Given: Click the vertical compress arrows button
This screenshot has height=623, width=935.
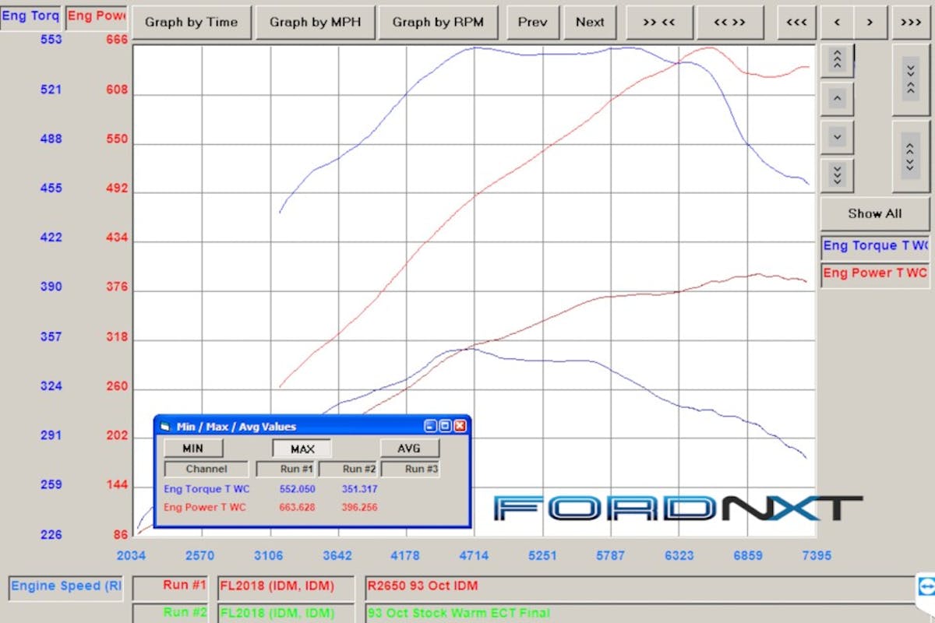Looking at the screenshot, I should (x=910, y=79).
